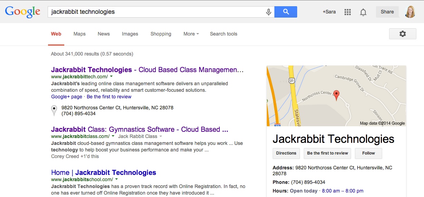This screenshot has height=197, width=424.
Task: Expand the More search categories dropdown
Action: (191, 34)
